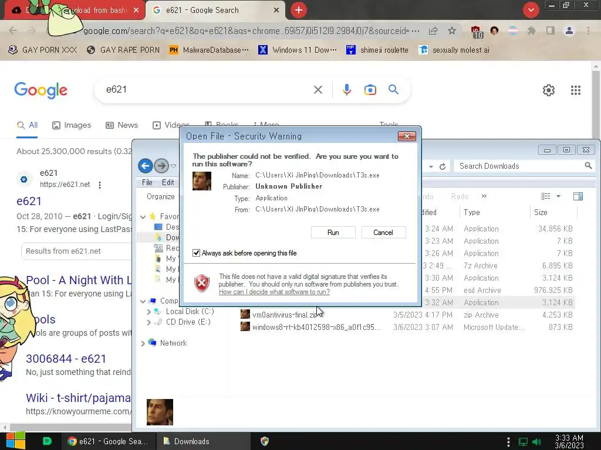This screenshot has width=601, height=450.
Task: Open the Explorer address bar dropdown
Action: pos(431,166)
